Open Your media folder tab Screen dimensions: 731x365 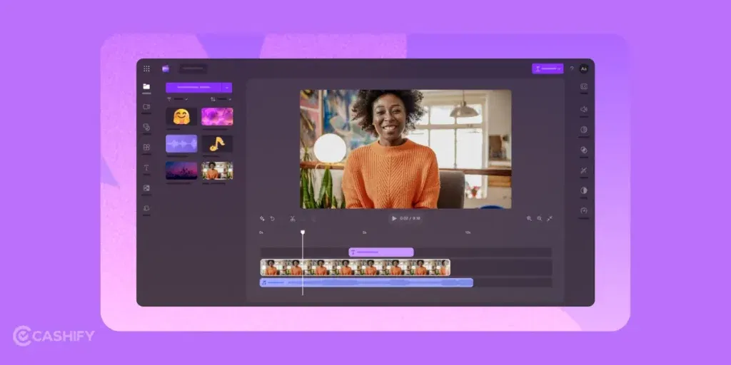coord(146,86)
